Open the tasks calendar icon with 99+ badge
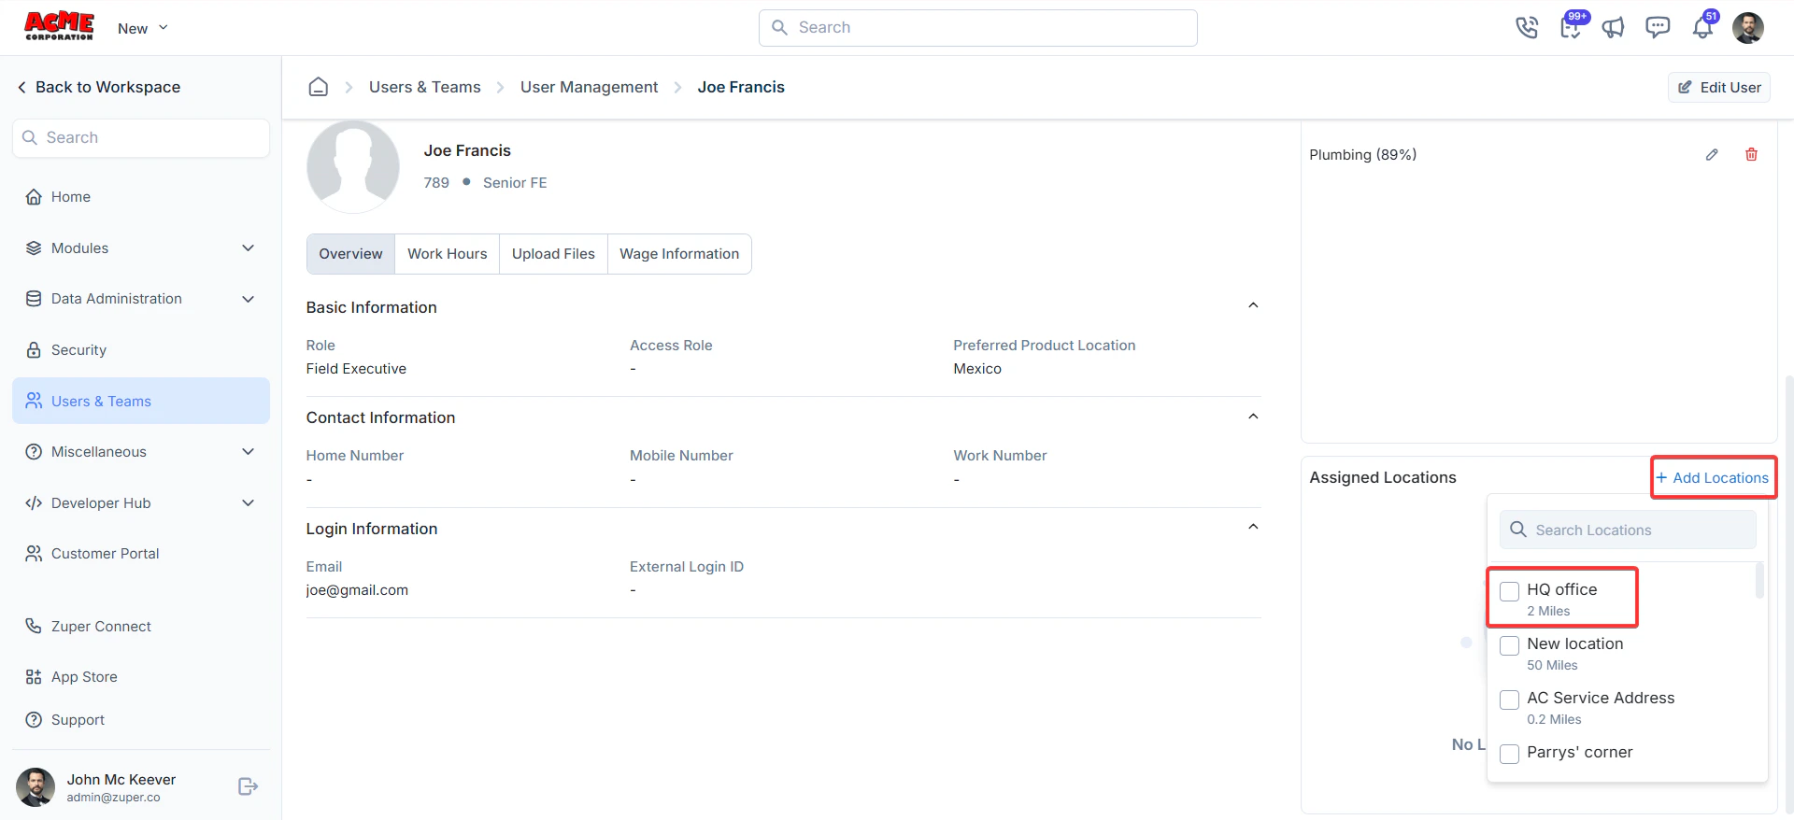The height and width of the screenshot is (820, 1794). click(1572, 27)
